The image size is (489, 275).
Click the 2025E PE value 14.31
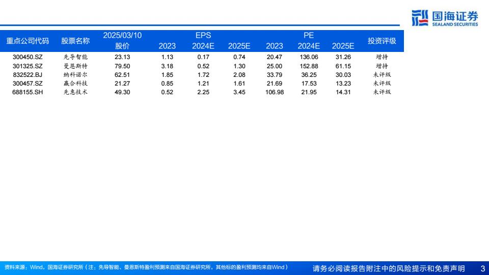tap(343, 92)
